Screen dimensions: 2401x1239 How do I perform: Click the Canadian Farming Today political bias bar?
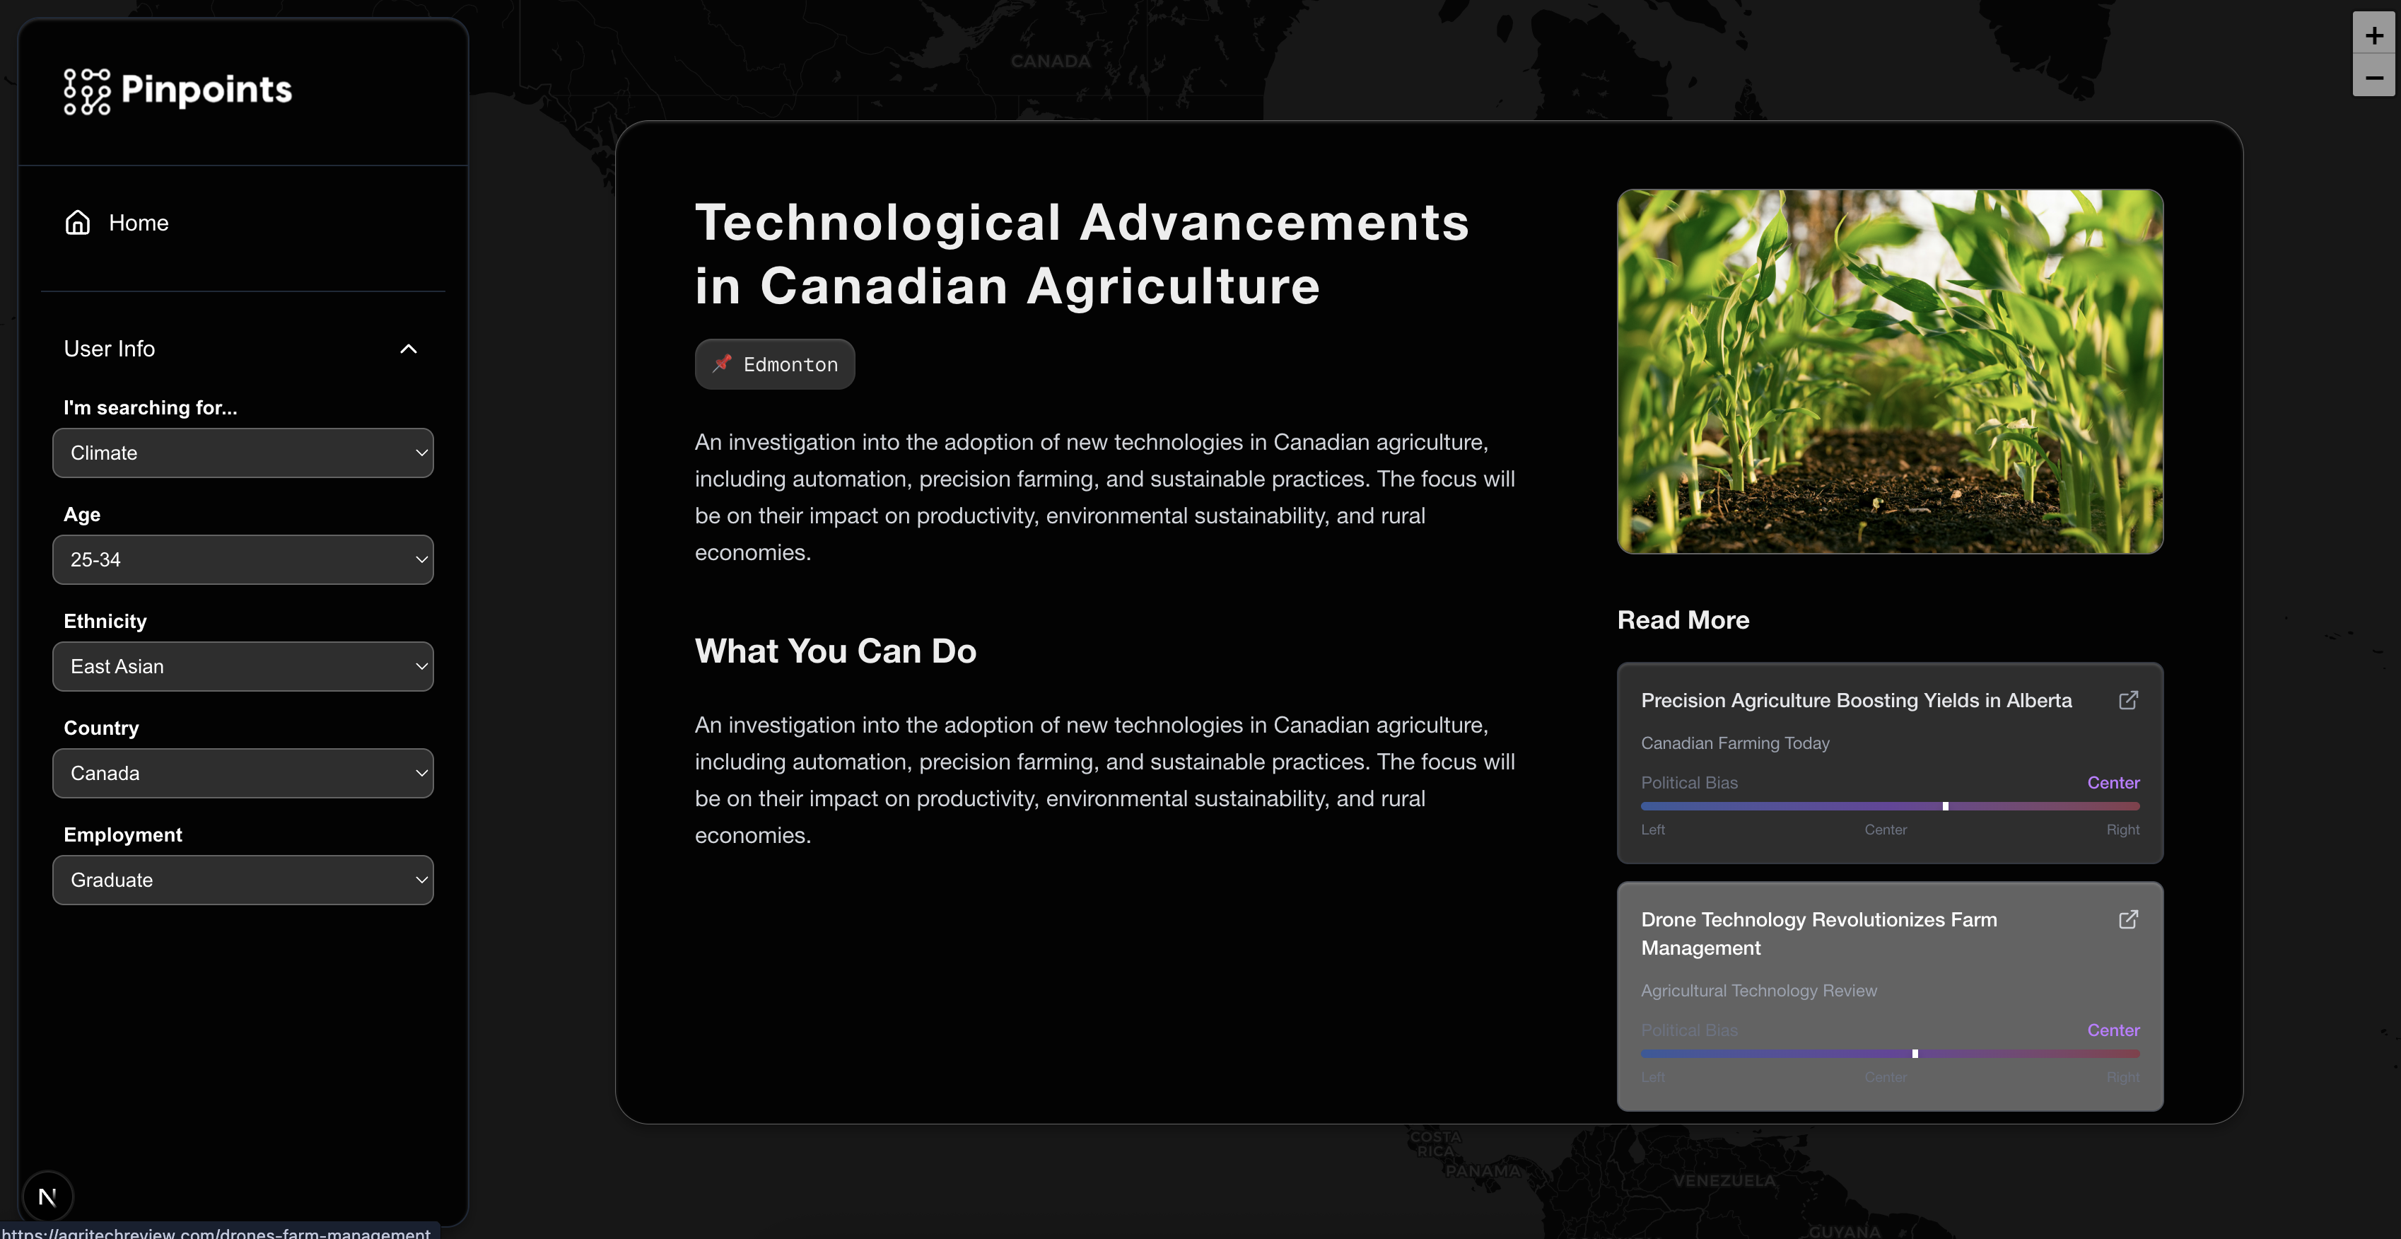[1889, 806]
